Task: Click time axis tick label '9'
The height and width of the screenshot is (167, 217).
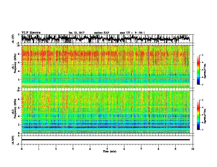Action: point(175,149)
